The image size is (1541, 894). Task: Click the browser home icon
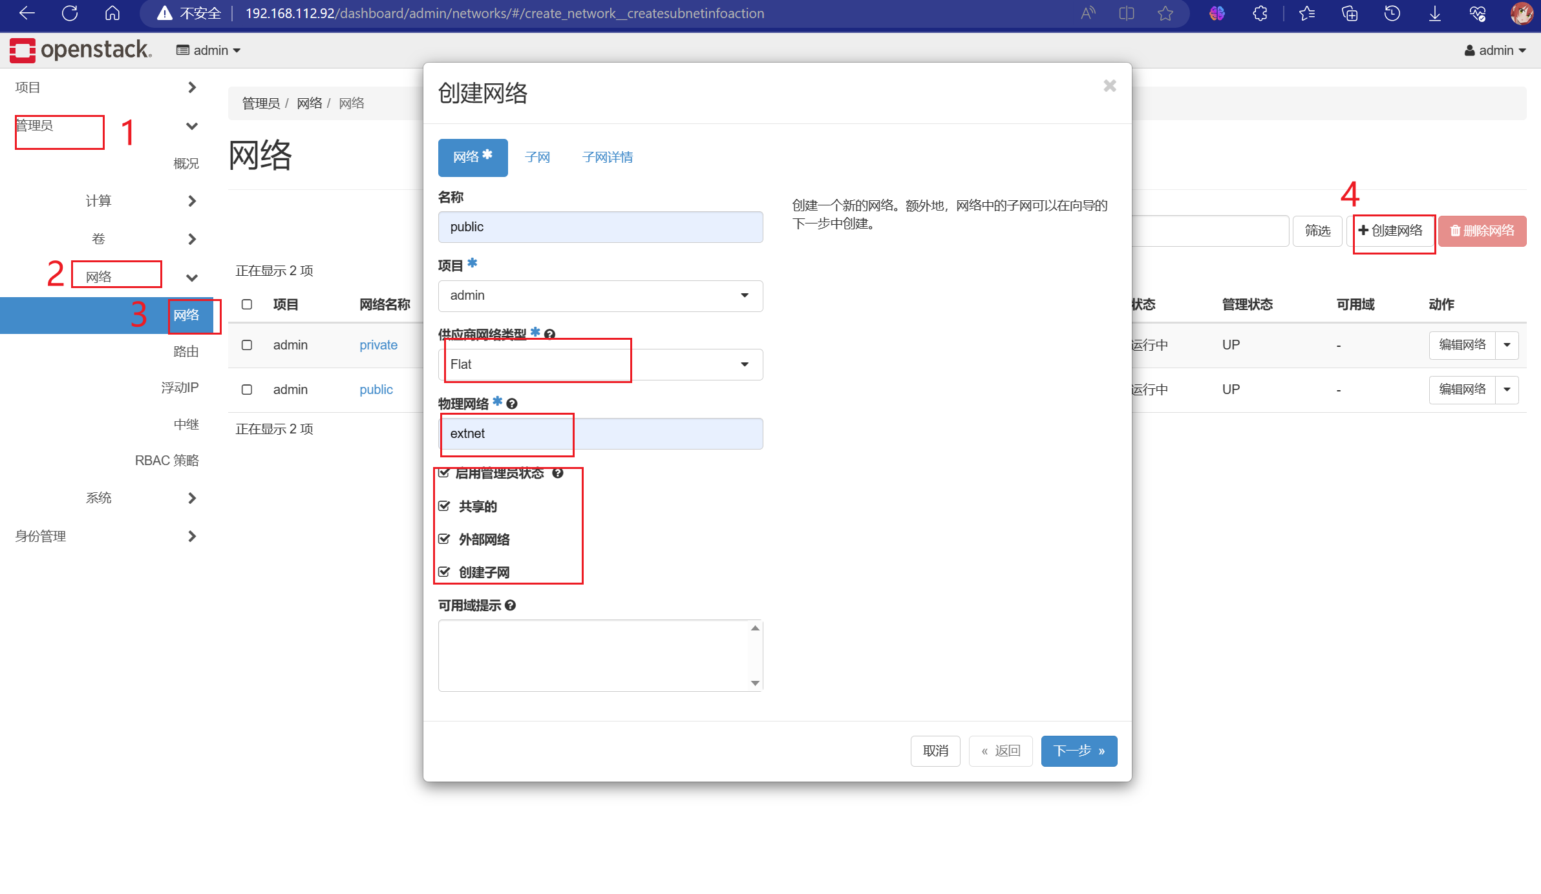[112, 13]
